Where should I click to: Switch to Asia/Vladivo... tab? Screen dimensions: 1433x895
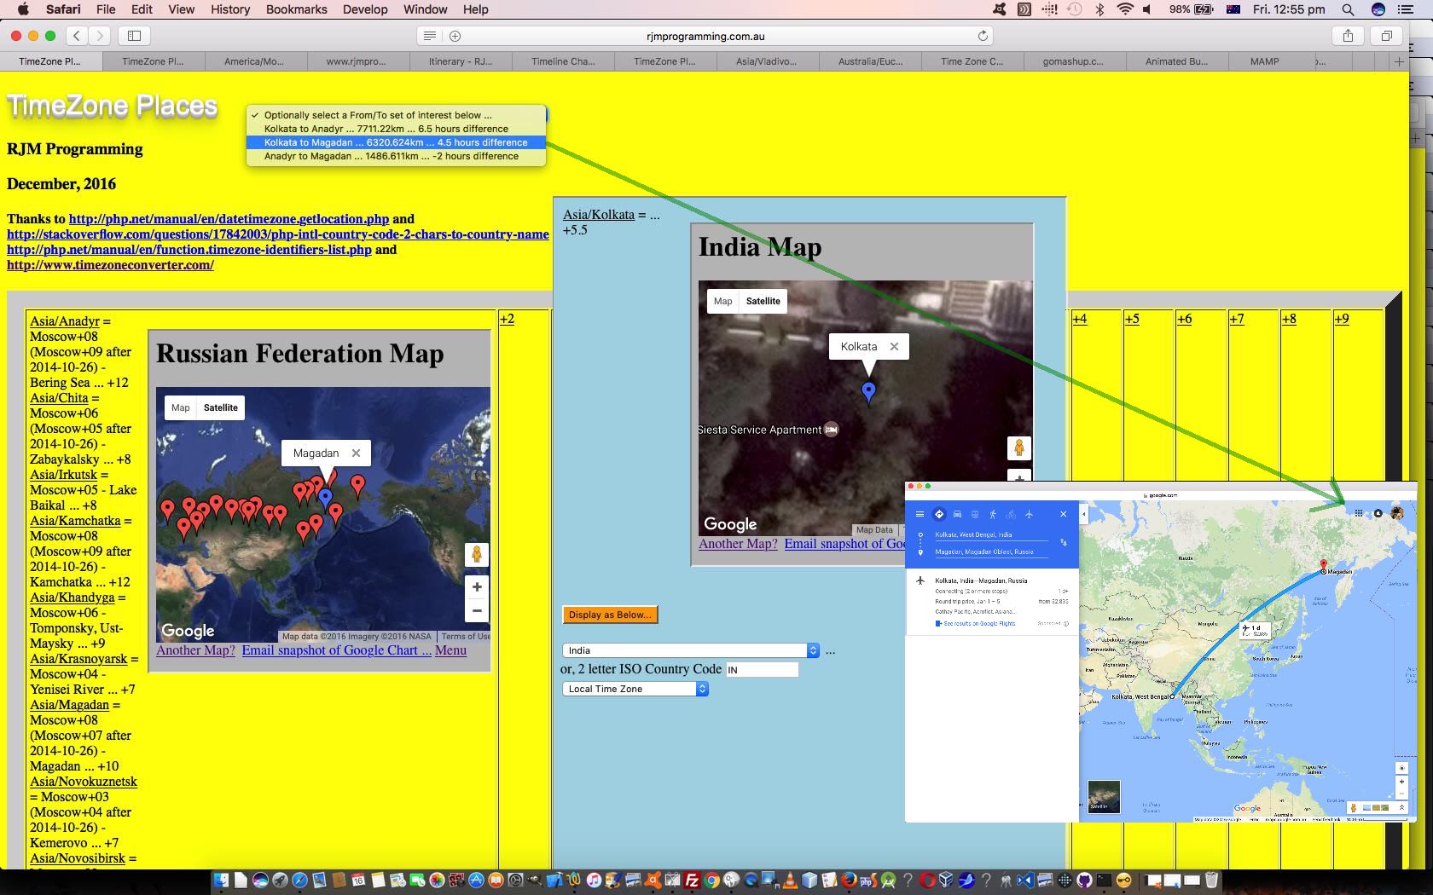766,61
